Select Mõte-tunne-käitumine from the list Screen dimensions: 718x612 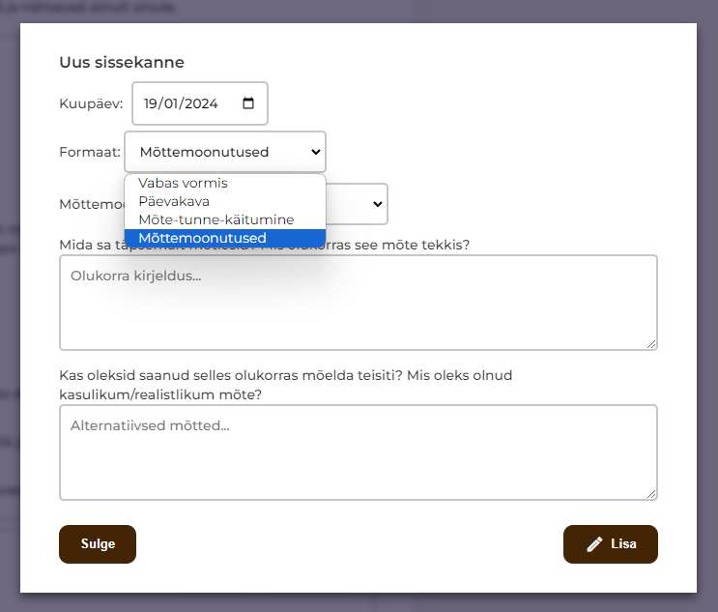pos(215,219)
